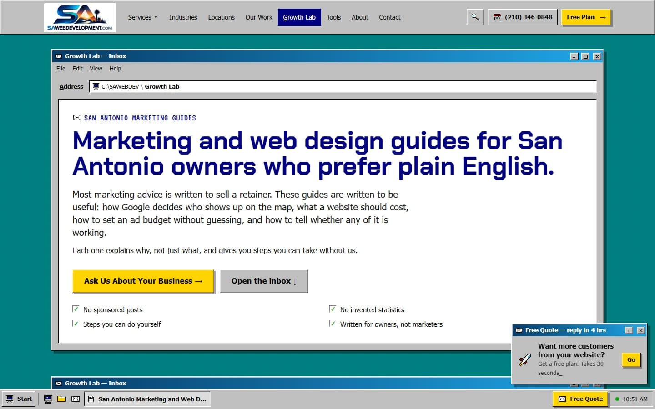Open the File menu
The height and width of the screenshot is (409, 655).
(x=61, y=69)
